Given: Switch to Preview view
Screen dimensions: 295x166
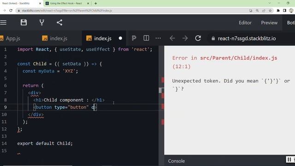Looking at the screenshot, I should coord(269,23).
